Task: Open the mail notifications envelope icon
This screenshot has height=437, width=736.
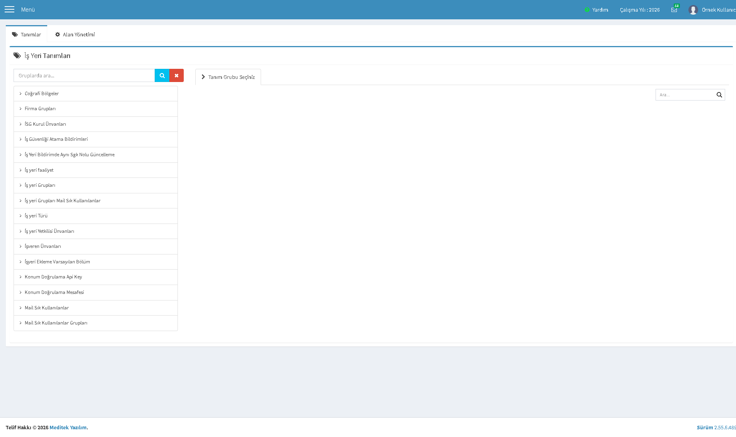Action: 674,10
